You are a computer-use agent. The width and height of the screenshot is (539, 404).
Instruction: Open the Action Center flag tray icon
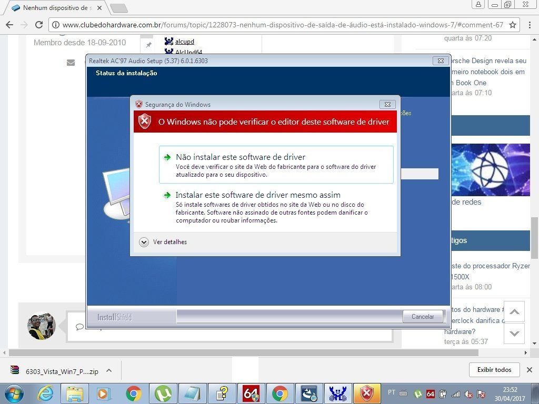[x=481, y=395]
